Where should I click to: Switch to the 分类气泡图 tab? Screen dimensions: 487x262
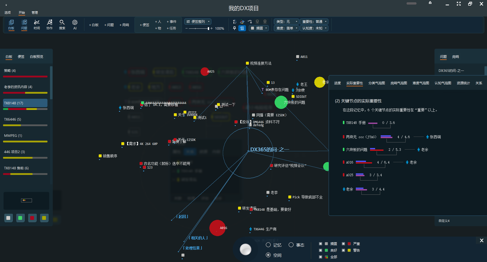tap(377, 83)
